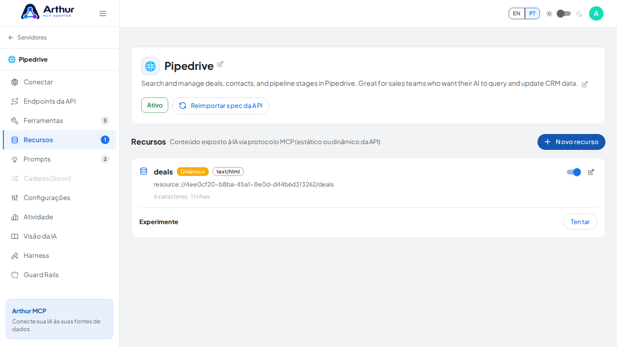The height and width of the screenshot is (347, 617).
Task: Open Atividade section
Action: [x=59, y=217]
